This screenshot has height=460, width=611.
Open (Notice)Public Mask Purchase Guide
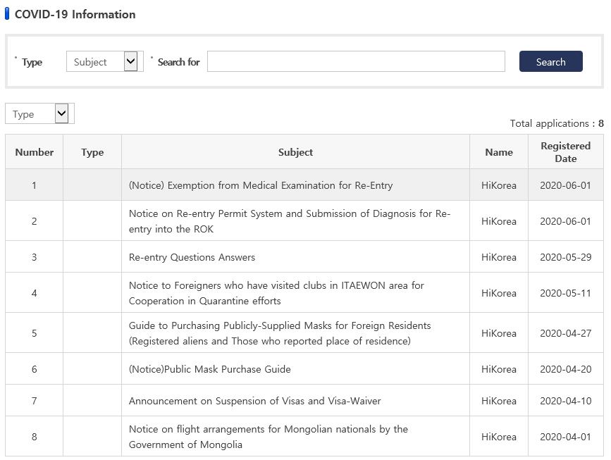tap(209, 369)
